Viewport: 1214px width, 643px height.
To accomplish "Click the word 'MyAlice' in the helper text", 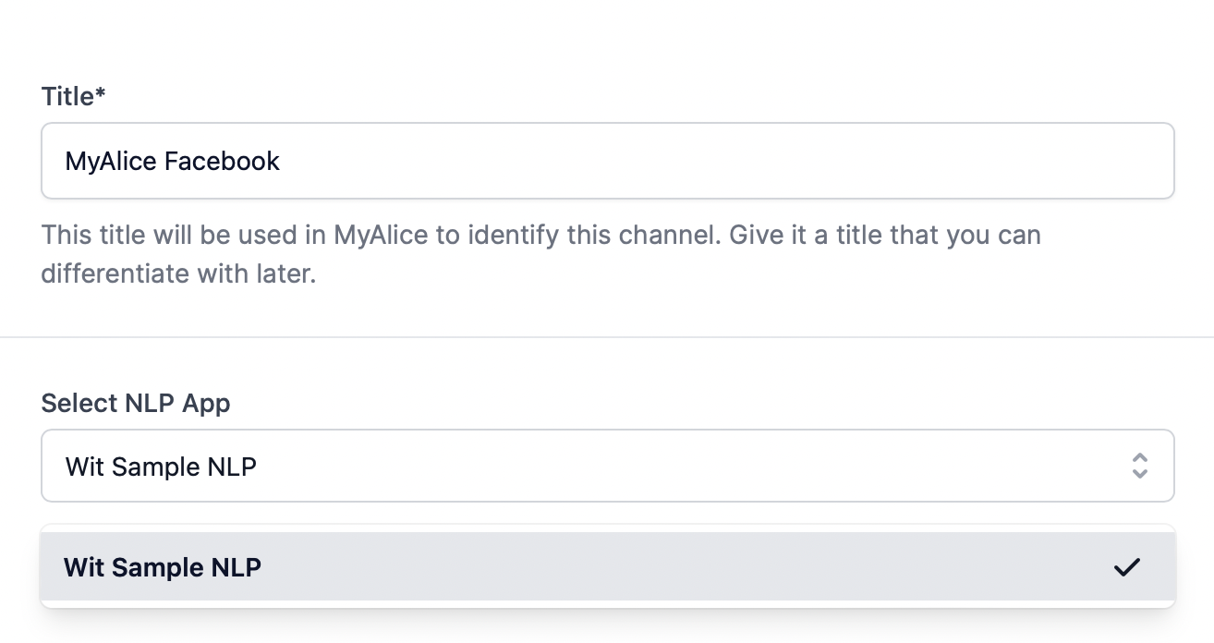I will pos(381,236).
